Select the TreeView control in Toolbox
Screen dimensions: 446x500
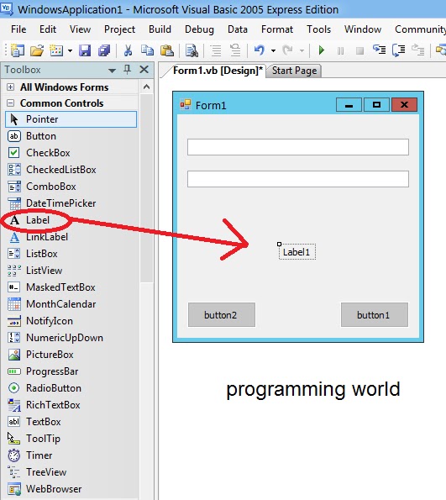(71, 472)
